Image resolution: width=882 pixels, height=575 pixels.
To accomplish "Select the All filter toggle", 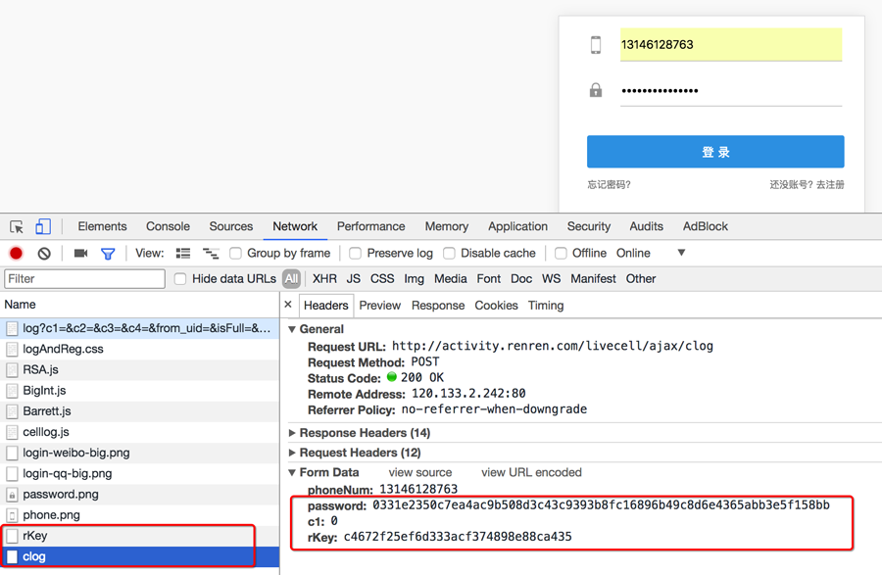I will point(291,279).
